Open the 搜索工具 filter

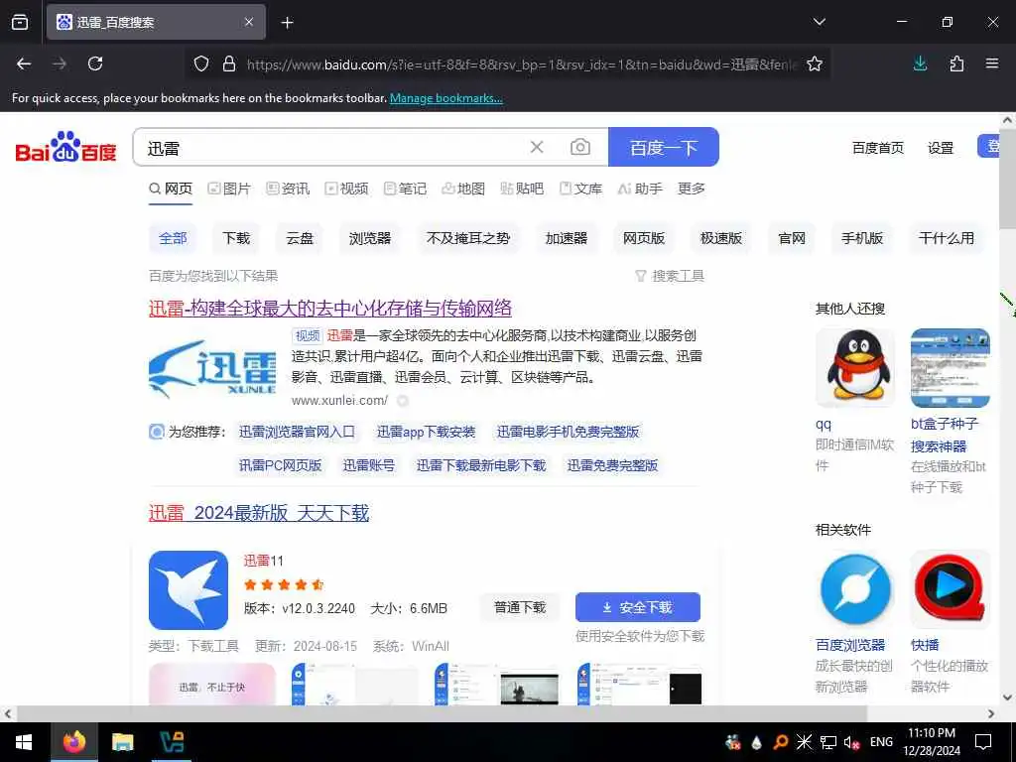pos(670,276)
